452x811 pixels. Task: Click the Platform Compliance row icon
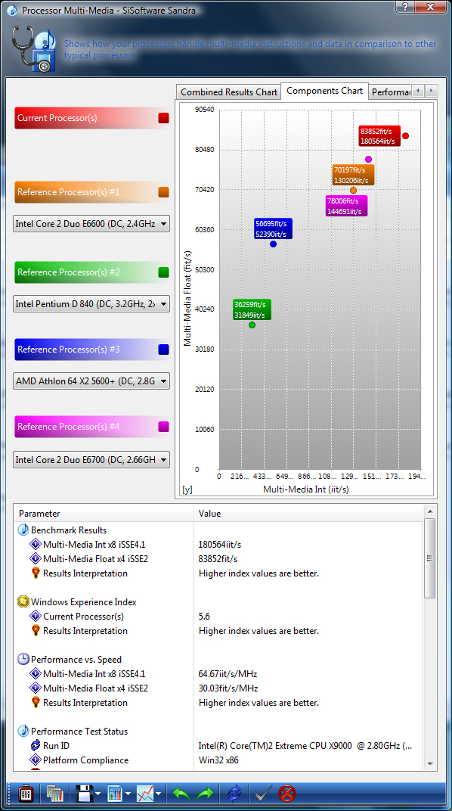point(35,760)
